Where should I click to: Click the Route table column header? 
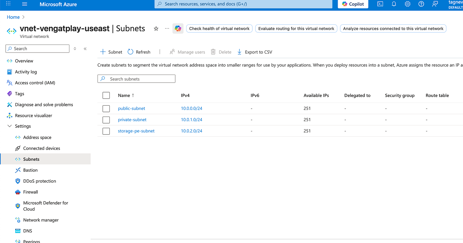click(437, 95)
